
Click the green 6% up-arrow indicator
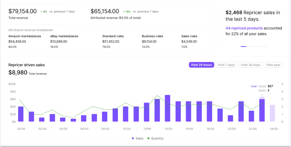tap(43, 12)
